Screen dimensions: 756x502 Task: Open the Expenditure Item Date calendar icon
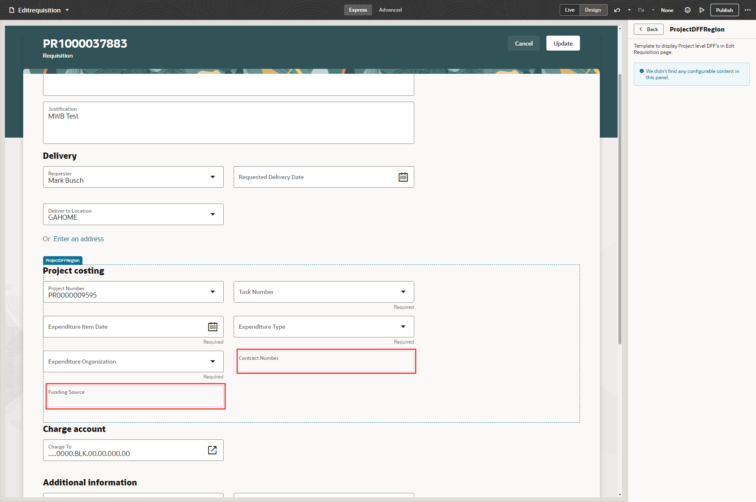tap(213, 327)
